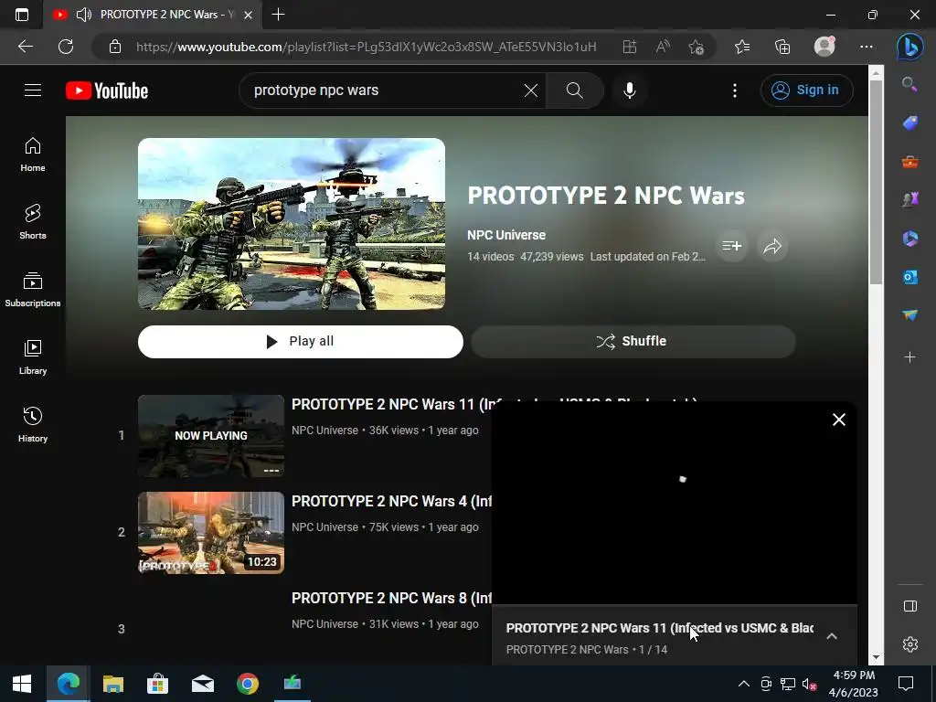Image resolution: width=936 pixels, height=702 pixels.
Task: Sign in to YouTube
Action: click(x=806, y=90)
